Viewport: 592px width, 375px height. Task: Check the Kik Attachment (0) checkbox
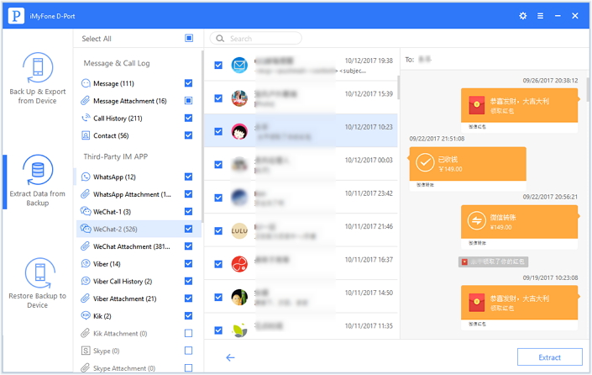[x=188, y=333]
